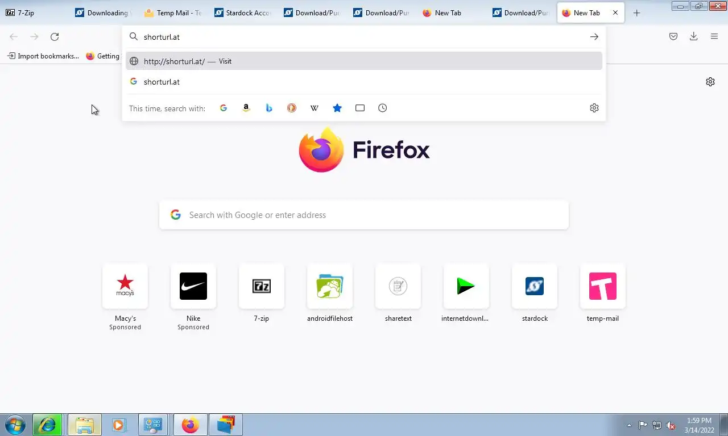Switch to the inactive New Tab tab
The width and height of the screenshot is (728, 436).
tap(451, 13)
